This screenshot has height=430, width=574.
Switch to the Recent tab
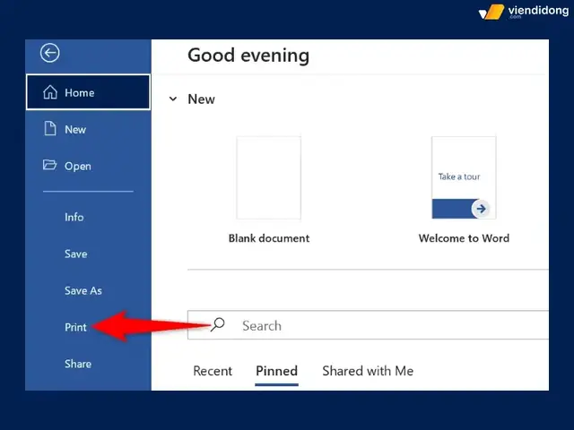point(213,371)
